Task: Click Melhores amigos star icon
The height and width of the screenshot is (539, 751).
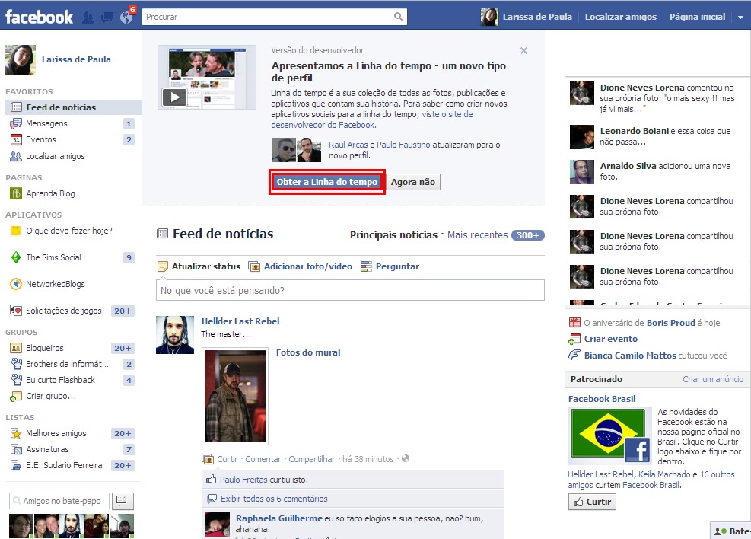Action: coord(16,434)
